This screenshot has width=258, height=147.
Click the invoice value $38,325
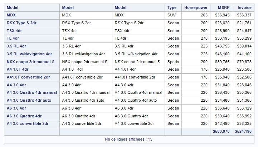[244, 123]
